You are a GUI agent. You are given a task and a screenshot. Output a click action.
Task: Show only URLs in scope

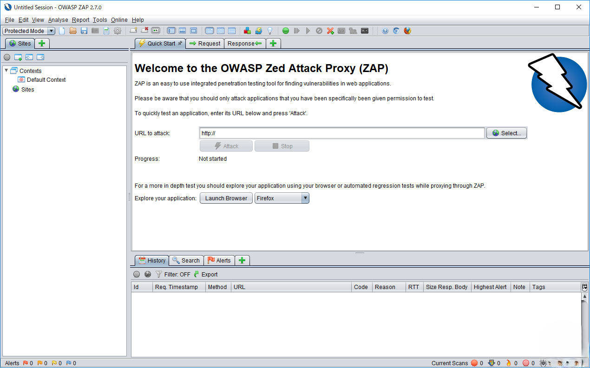[7, 57]
